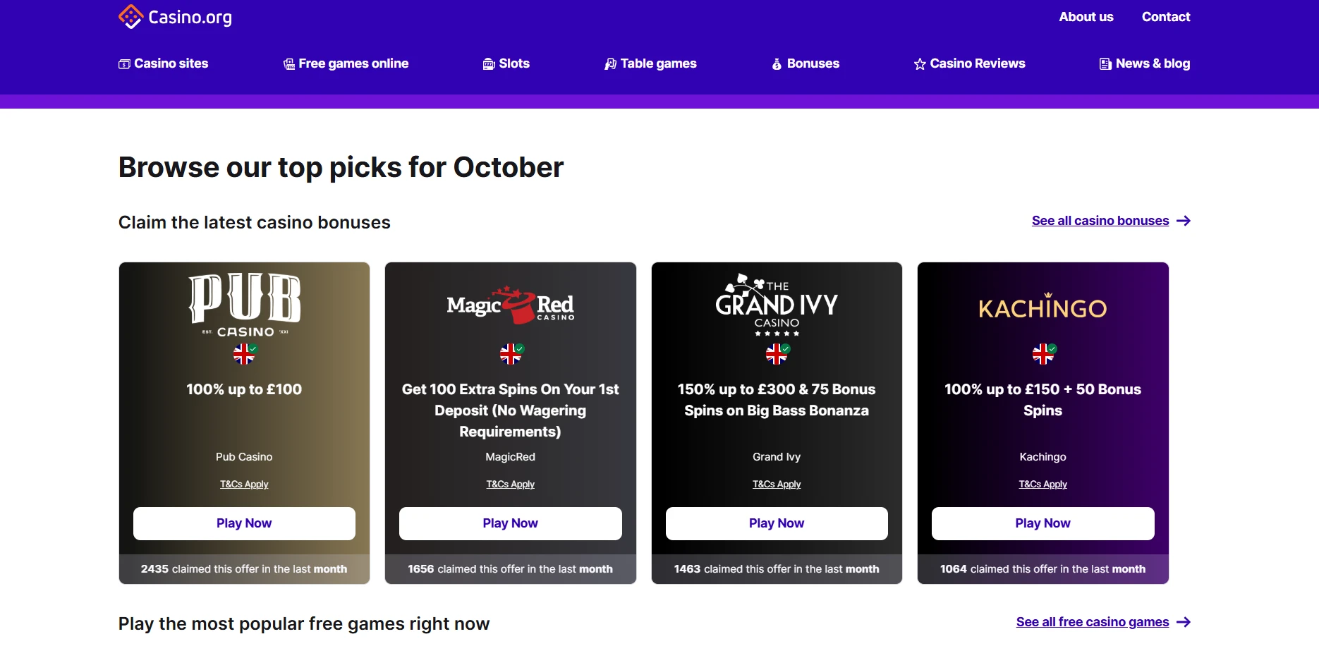This screenshot has width=1319, height=646.
Task: Click the Free games online icon
Action: pyautogui.click(x=289, y=64)
